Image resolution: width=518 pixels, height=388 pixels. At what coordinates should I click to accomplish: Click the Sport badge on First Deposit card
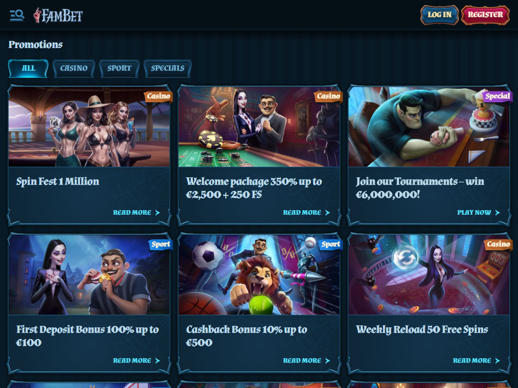[x=160, y=244]
